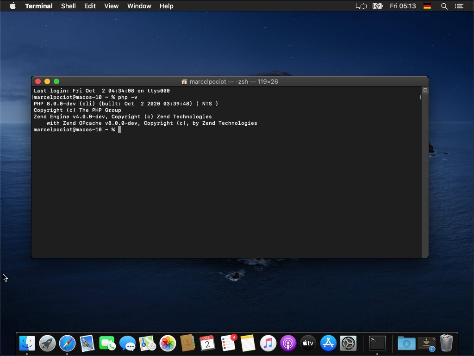474x356 pixels.
Task: Click the 'PHP 8.0.0-dev (cli)' output line
Action: tap(126, 104)
